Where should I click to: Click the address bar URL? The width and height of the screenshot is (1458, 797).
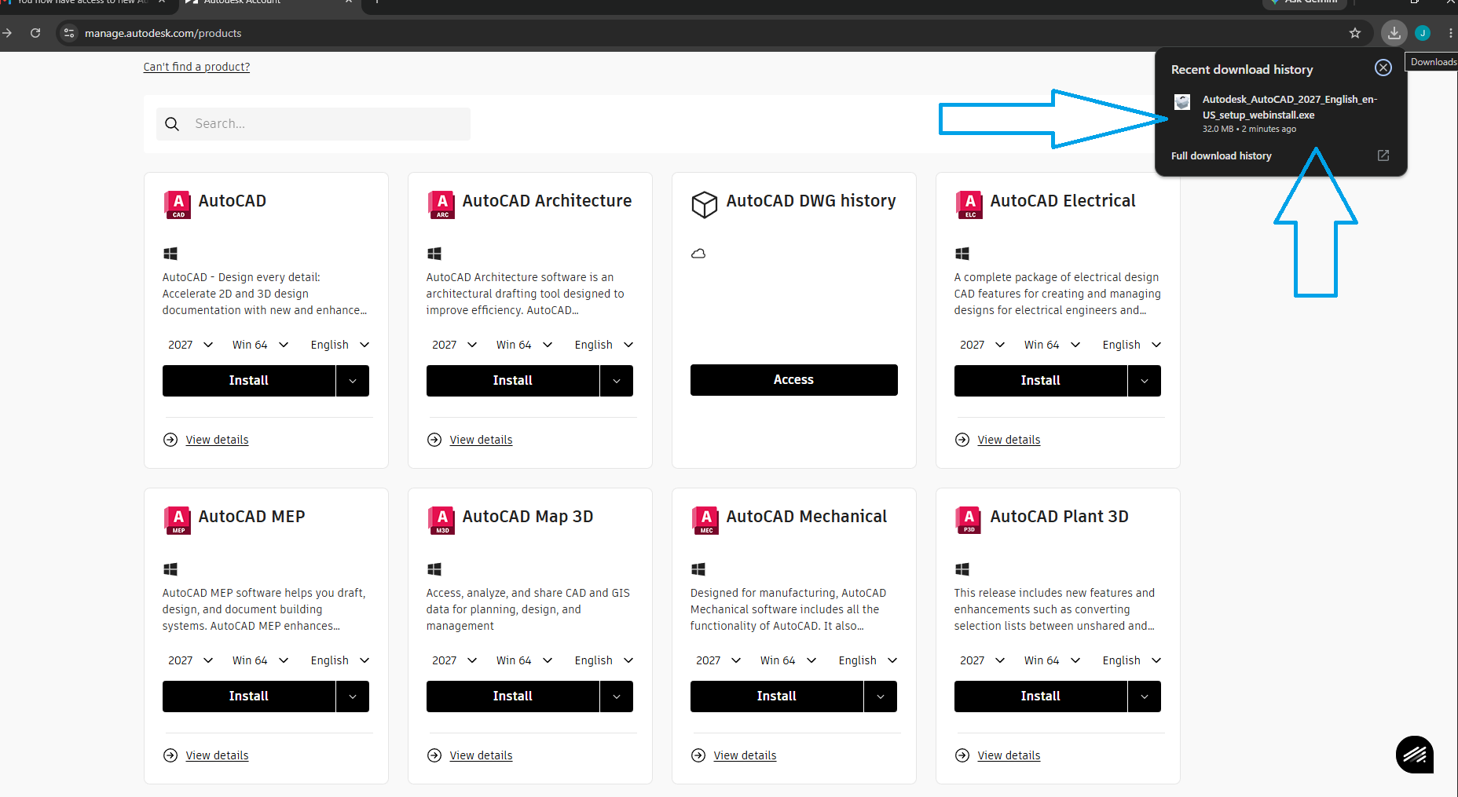point(163,33)
